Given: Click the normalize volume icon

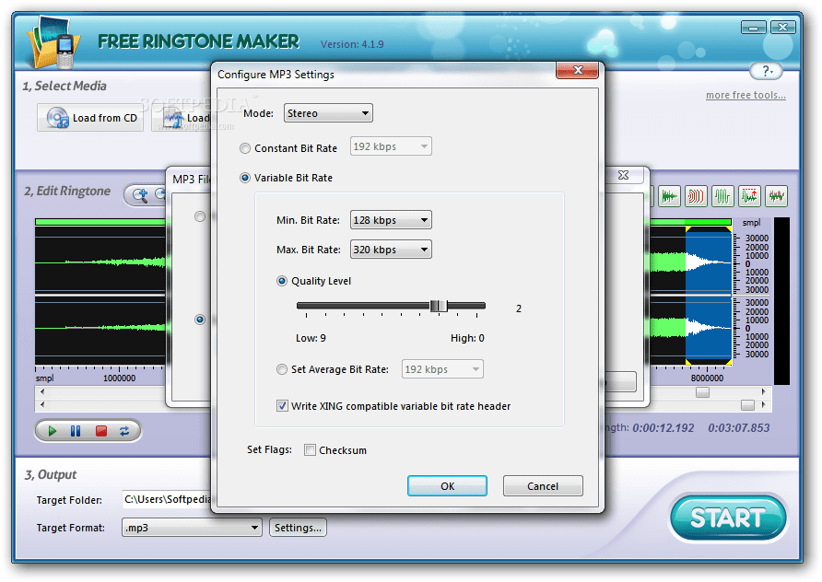Looking at the screenshot, I should 749,196.
